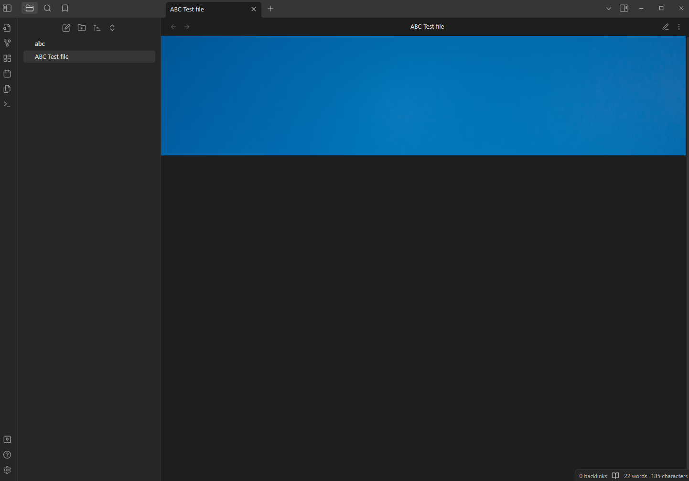Open today's daily note via calendar icon
Image resolution: width=689 pixels, height=481 pixels.
coord(7,74)
